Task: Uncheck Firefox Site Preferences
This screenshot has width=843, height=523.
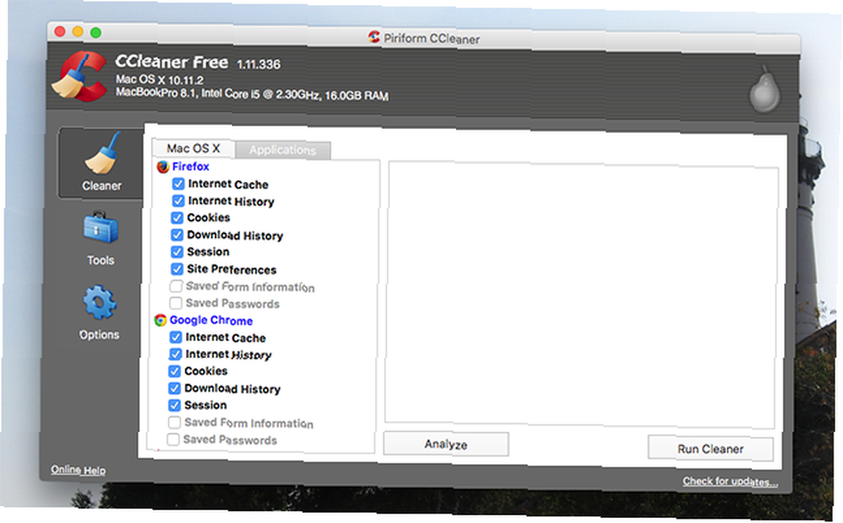Action: pyautogui.click(x=177, y=269)
